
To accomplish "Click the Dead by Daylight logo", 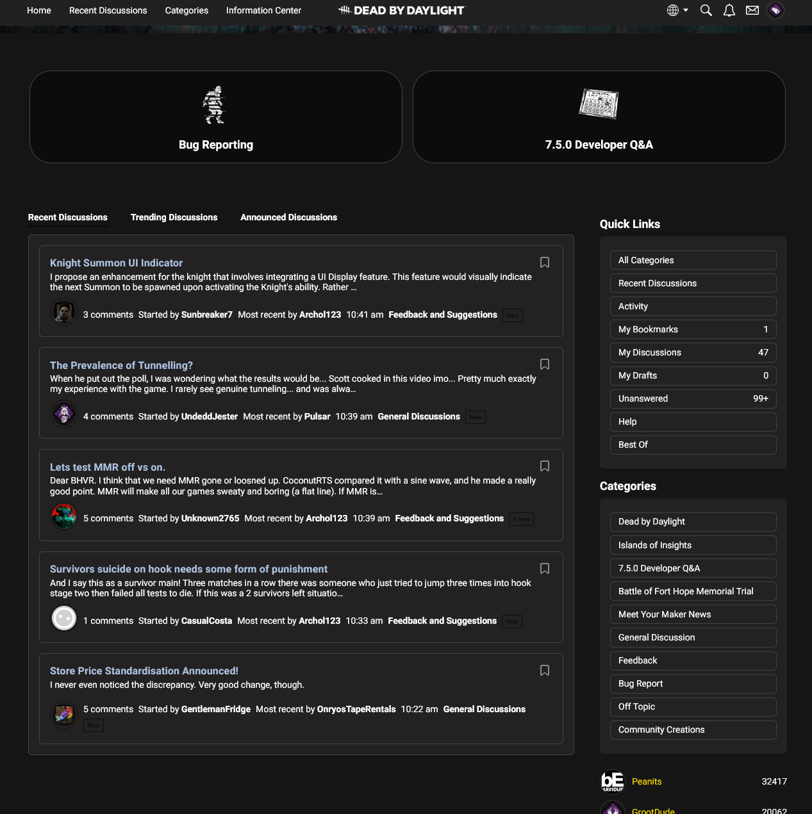I will point(402,10).
